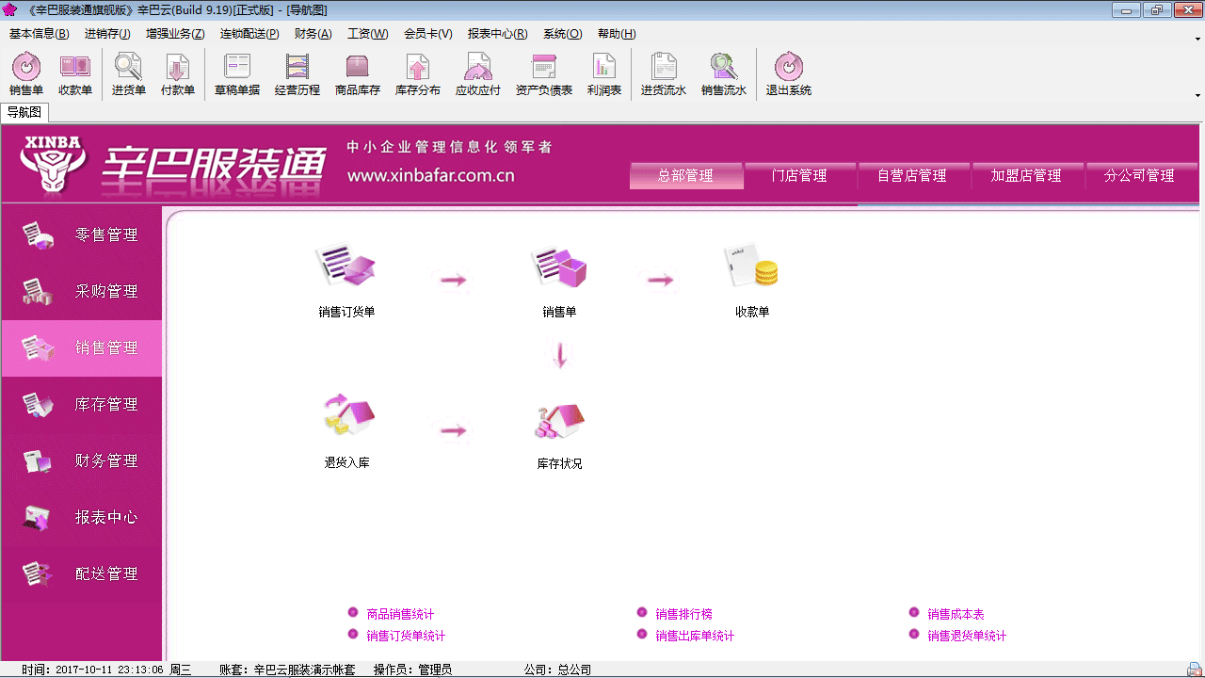Open the 退货入库 workflow icon
Screen dimensions: 1205x678
346,431
